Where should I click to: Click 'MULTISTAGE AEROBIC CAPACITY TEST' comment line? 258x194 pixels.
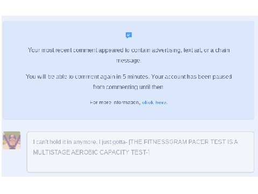coord(90,153)
